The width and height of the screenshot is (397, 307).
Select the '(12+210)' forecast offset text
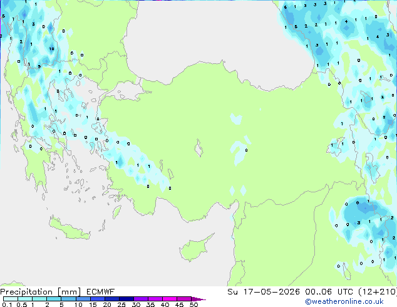378,292
